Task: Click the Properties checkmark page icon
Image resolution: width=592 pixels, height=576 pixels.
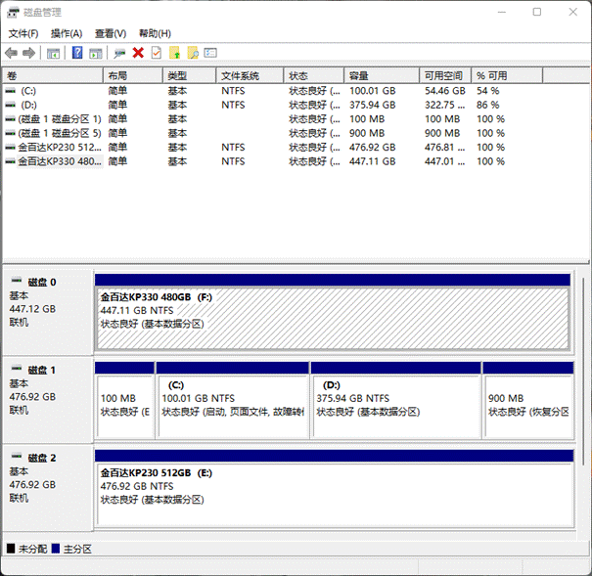Action: [156, 53]
